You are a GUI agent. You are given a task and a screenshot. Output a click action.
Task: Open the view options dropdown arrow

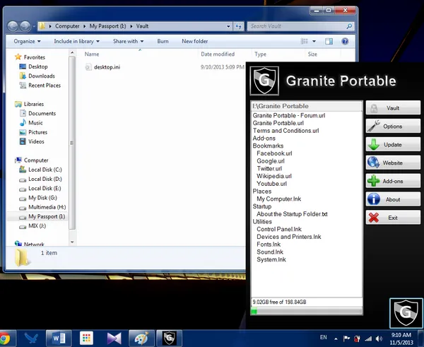coord(314,42)
